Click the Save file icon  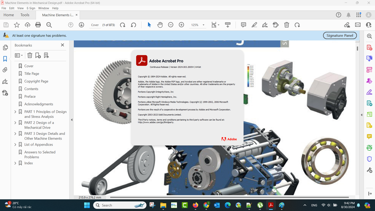click(x=6, y=25)
